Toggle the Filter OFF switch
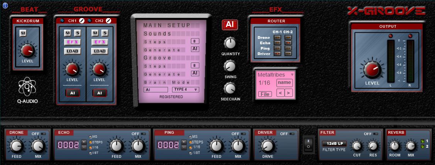The width and height of the screenshot is (435, 165). (376, 134)
